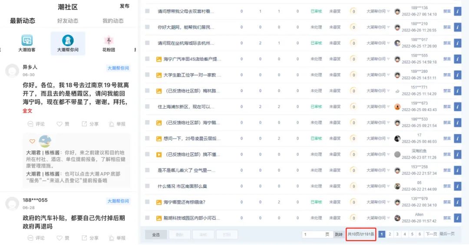Image resolution: width=469 pixels, height=245 pixels.
Task: Switch to the 好友动态 tab
Action: pyautogui.click(x=68, y=21)
